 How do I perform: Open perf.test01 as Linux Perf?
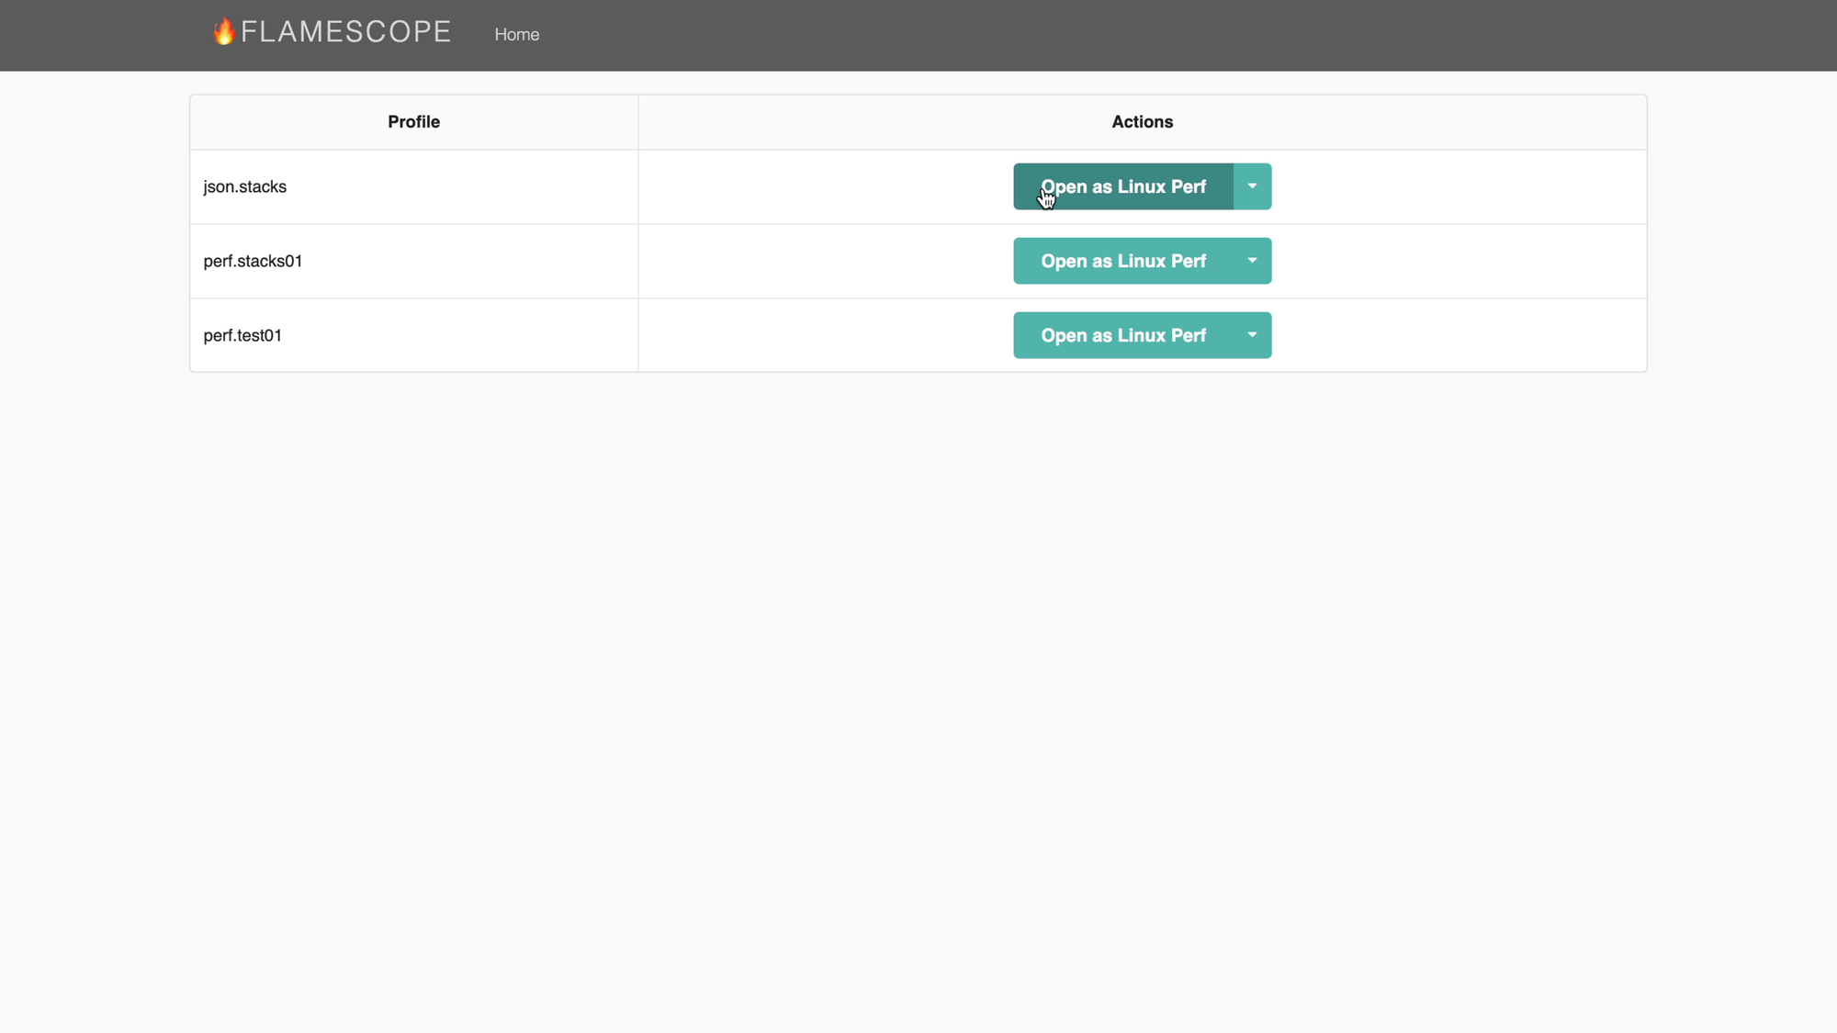[1122, 336]
